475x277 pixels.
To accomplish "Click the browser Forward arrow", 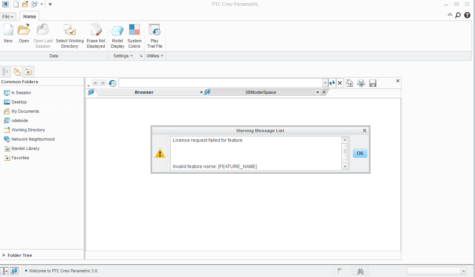I will [103, 83].
